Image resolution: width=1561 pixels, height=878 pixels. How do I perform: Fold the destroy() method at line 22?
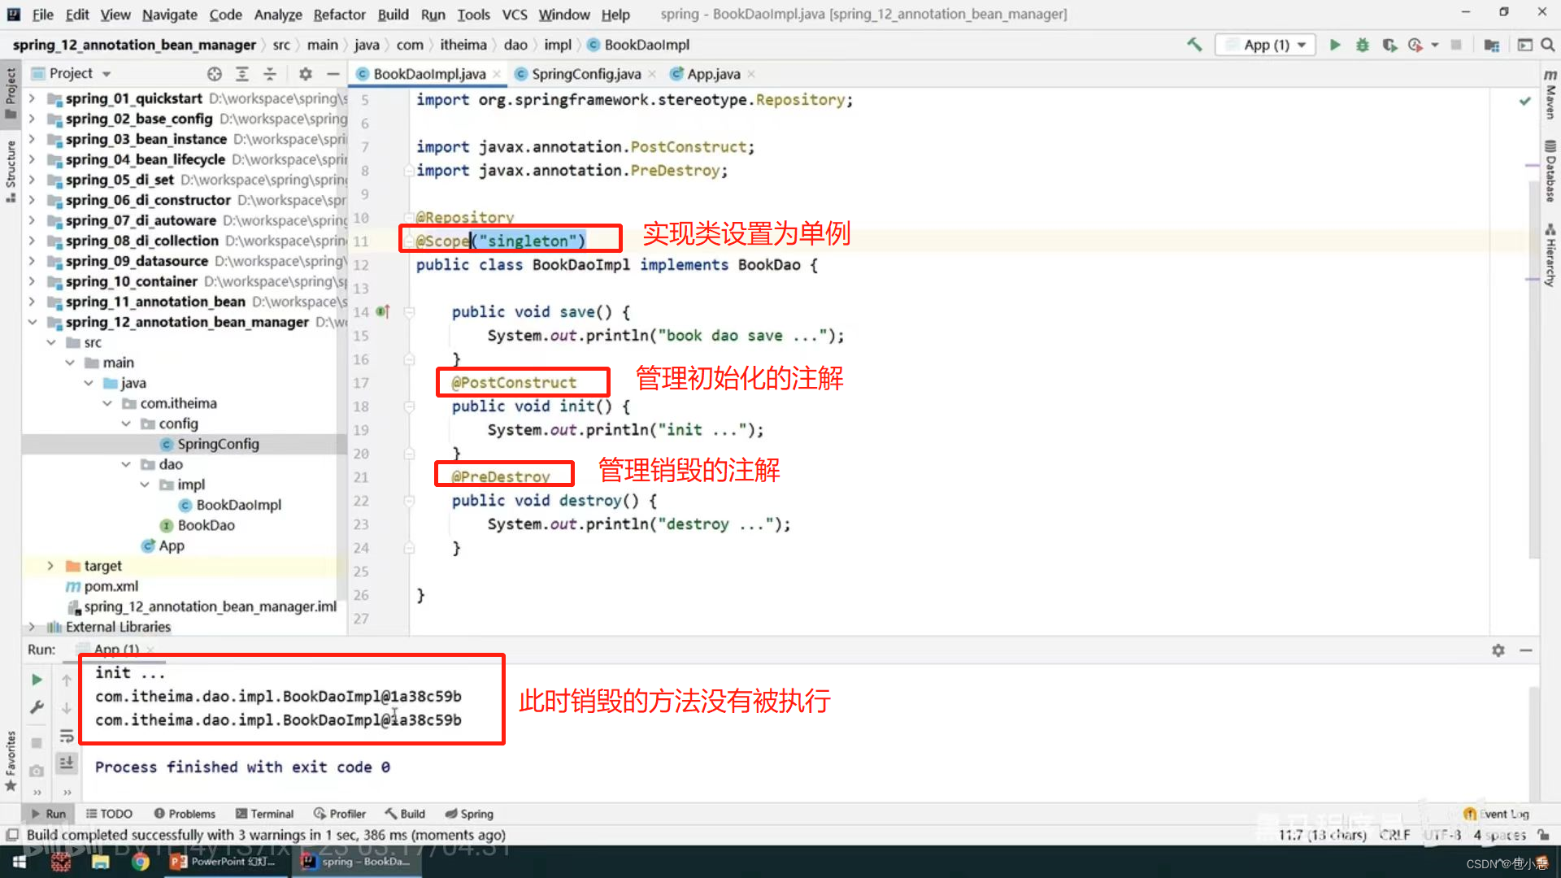[x=410, y=501]
